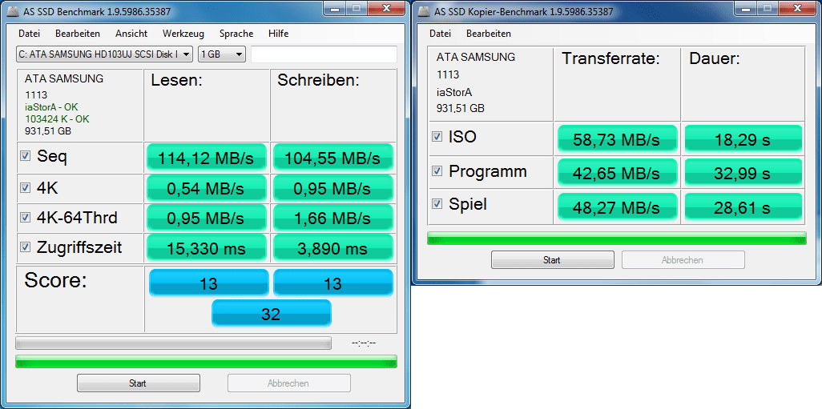The image size is (822, 409).
Task: Click Start in Kopier-Benchmark window
Action: coord(553,260)
